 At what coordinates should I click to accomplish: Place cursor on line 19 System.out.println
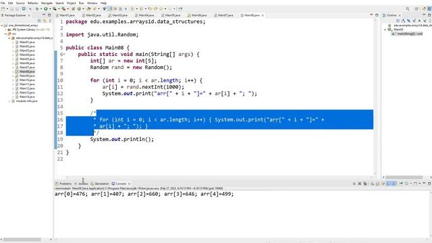click(x=122, y=139)
